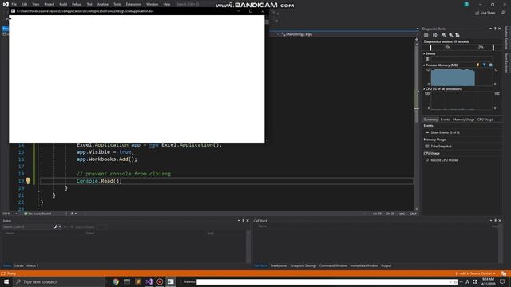Click the console window vertical scrollbar

tap(267, 78)
